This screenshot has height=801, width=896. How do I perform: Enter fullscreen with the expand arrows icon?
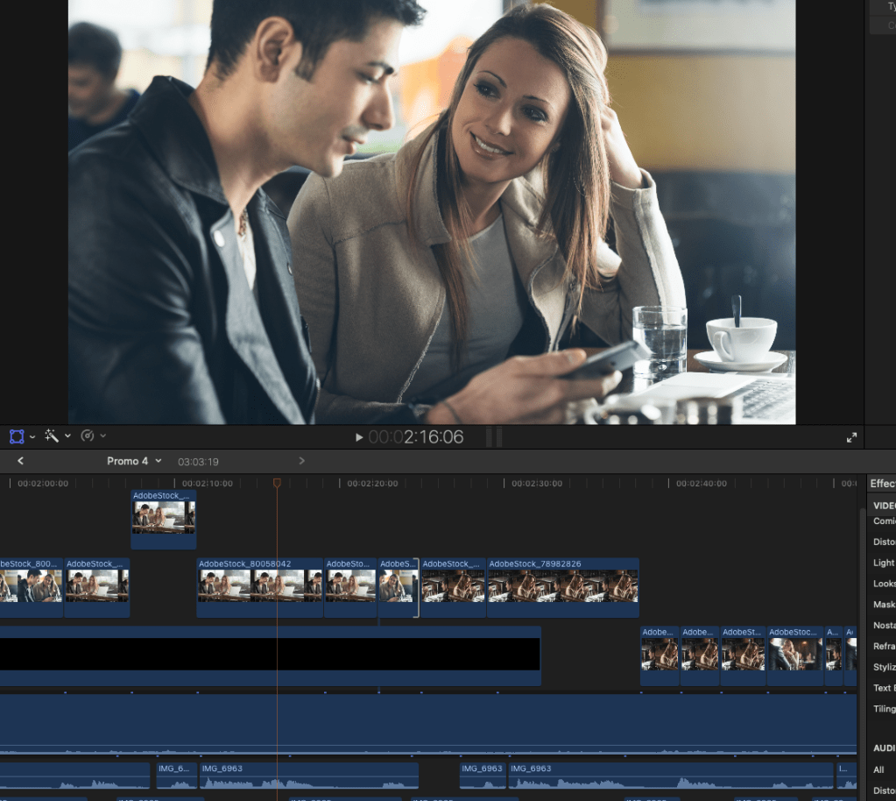(x=851, y=437)
